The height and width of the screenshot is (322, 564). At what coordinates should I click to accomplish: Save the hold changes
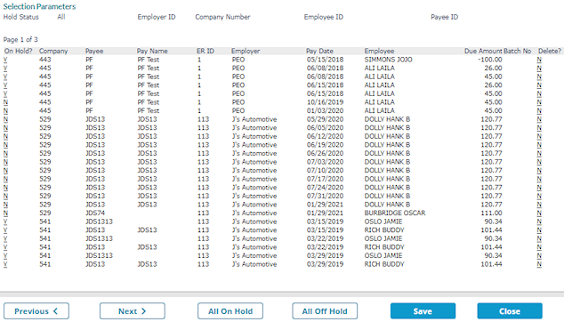[423, 311]
